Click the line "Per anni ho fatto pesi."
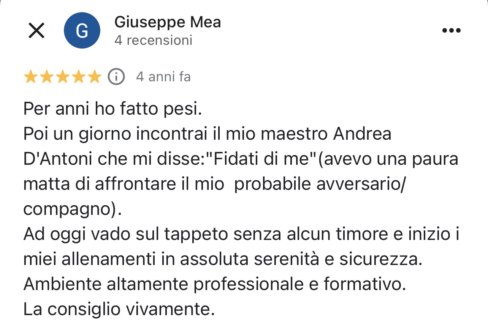The image size is (488, 336). point(112,110)
